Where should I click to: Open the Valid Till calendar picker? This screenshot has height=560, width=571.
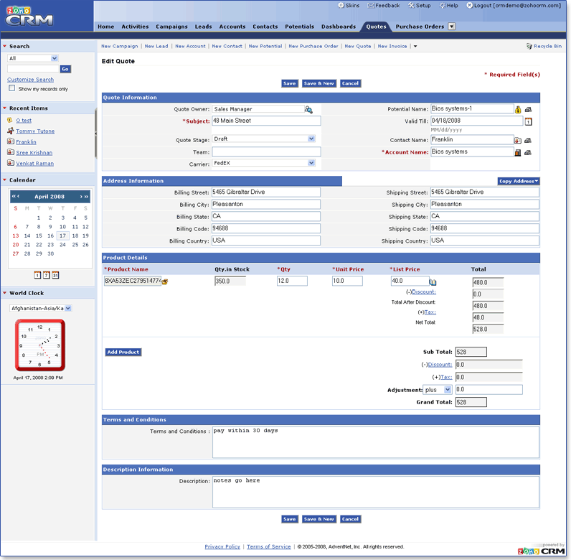529,121
